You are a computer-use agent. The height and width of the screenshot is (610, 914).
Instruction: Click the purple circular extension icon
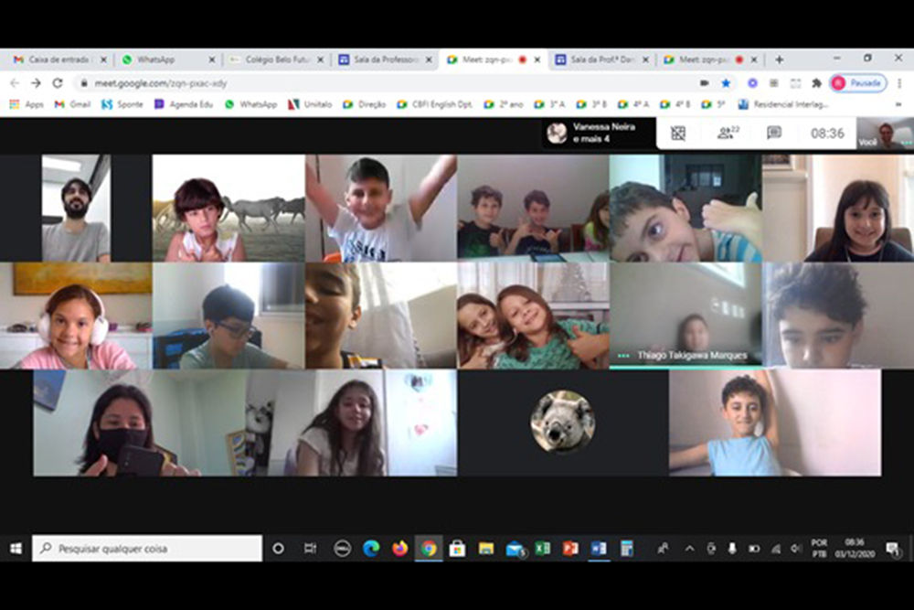(x=752, y=83)
